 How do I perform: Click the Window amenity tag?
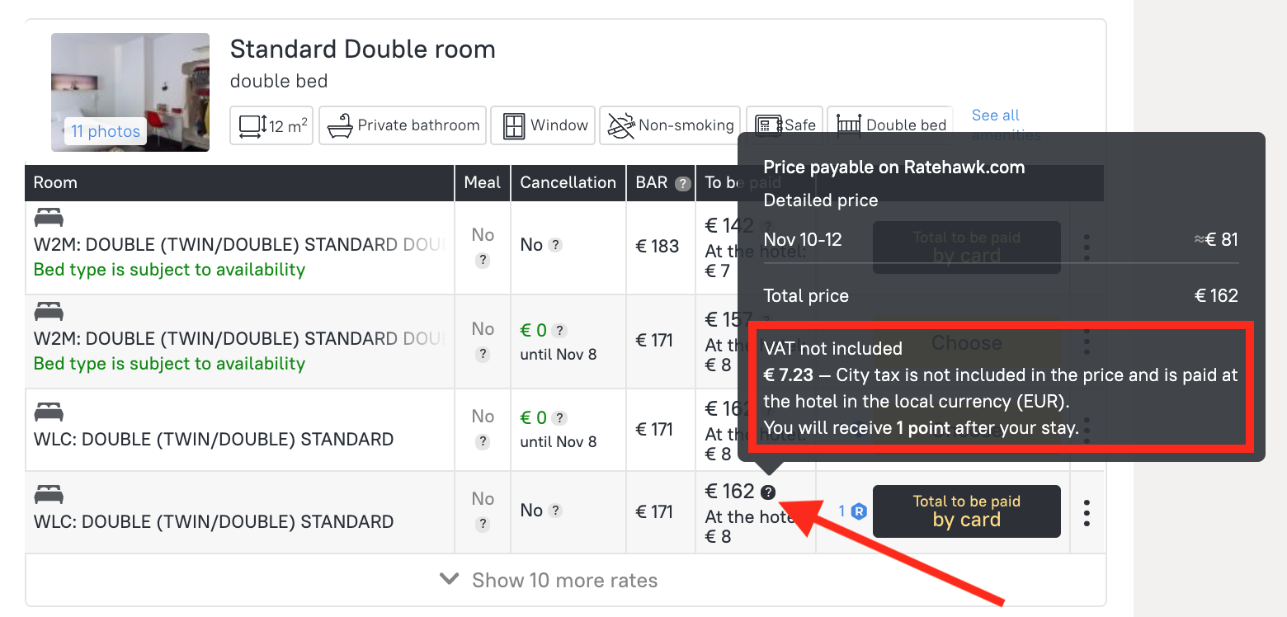543,125
